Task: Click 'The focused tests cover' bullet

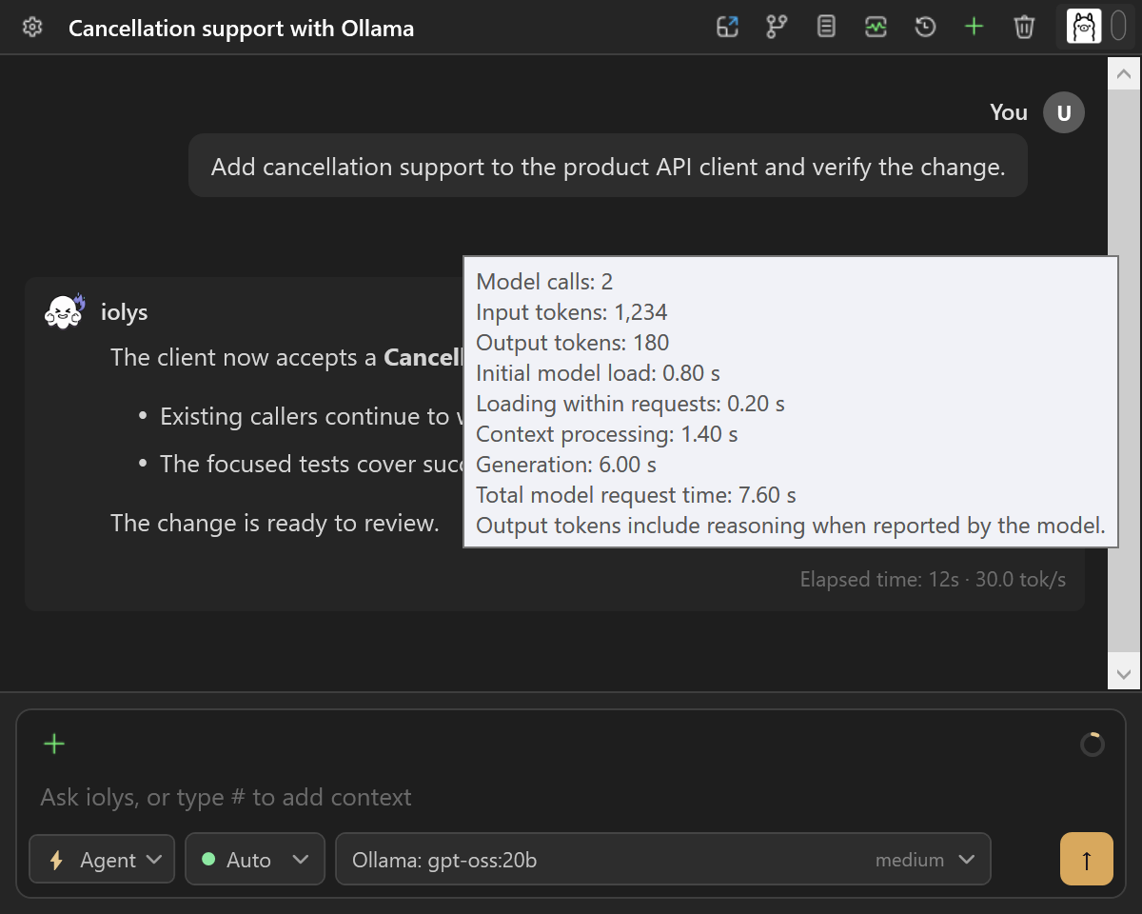Action: pyautogui.click(x=311, y=464)
